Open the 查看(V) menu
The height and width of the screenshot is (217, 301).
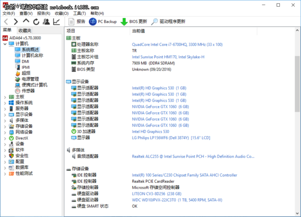(26, 13)
